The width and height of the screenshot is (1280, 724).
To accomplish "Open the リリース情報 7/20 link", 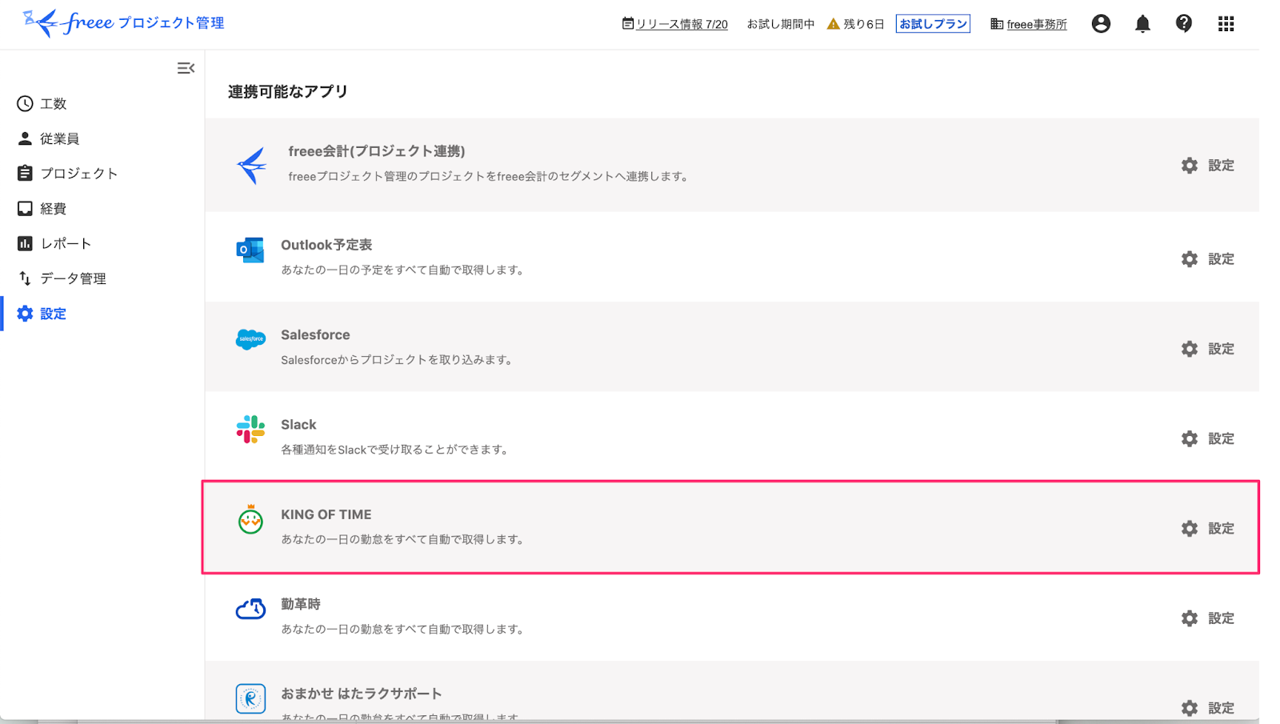I will (674, 24).
